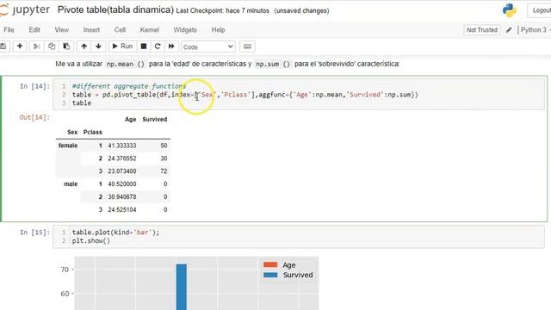Screen dimensions: 551x310
Task: Move selected cell up arrow
Action: pyautogui.click(x=84, y=46)
